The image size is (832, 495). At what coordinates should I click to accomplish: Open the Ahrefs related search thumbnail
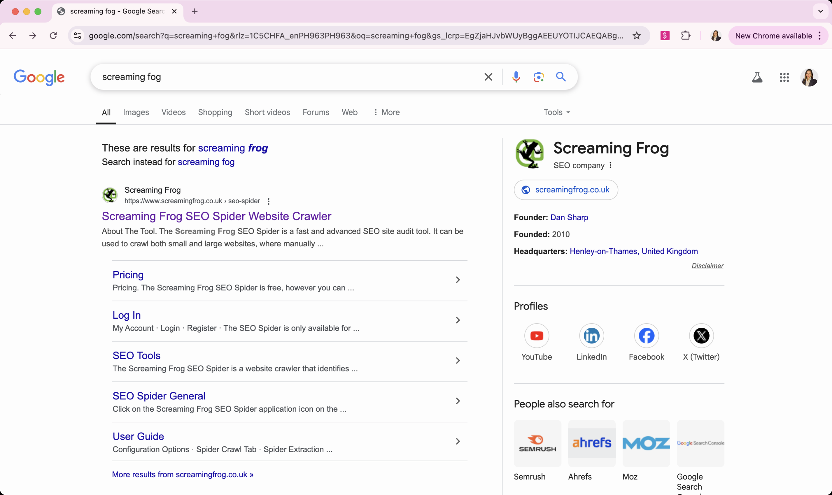click(x=591, y=443)
